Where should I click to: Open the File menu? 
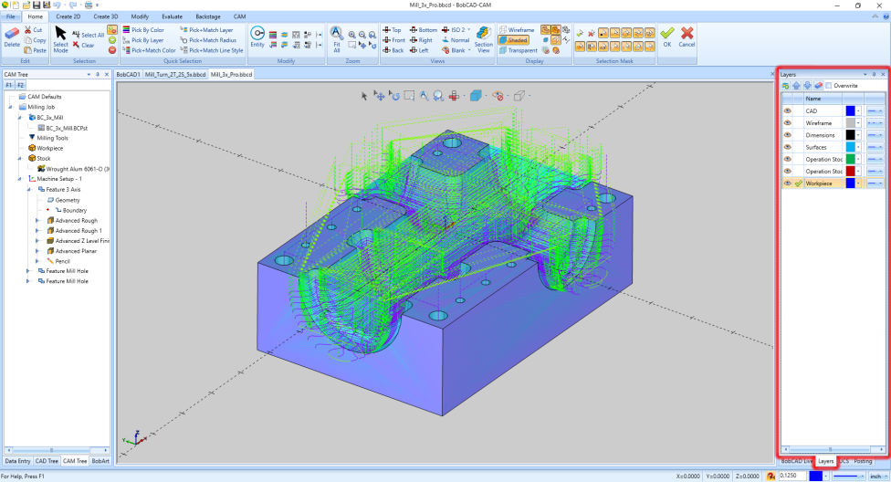tap(11, 16)
